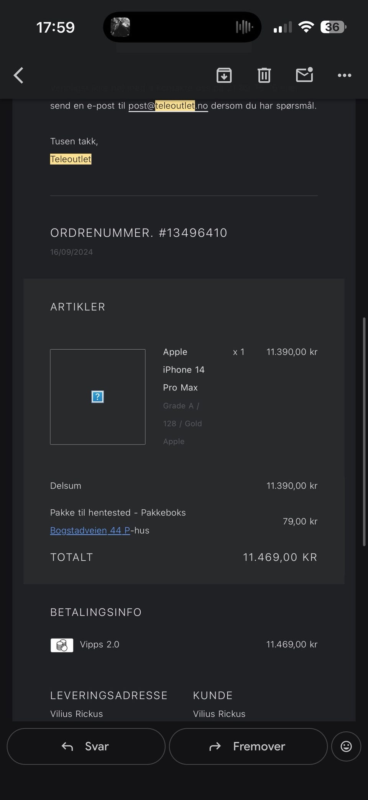Tap the Svar reply button
This screenshot has width=368, height=800.
click(86, 746)
